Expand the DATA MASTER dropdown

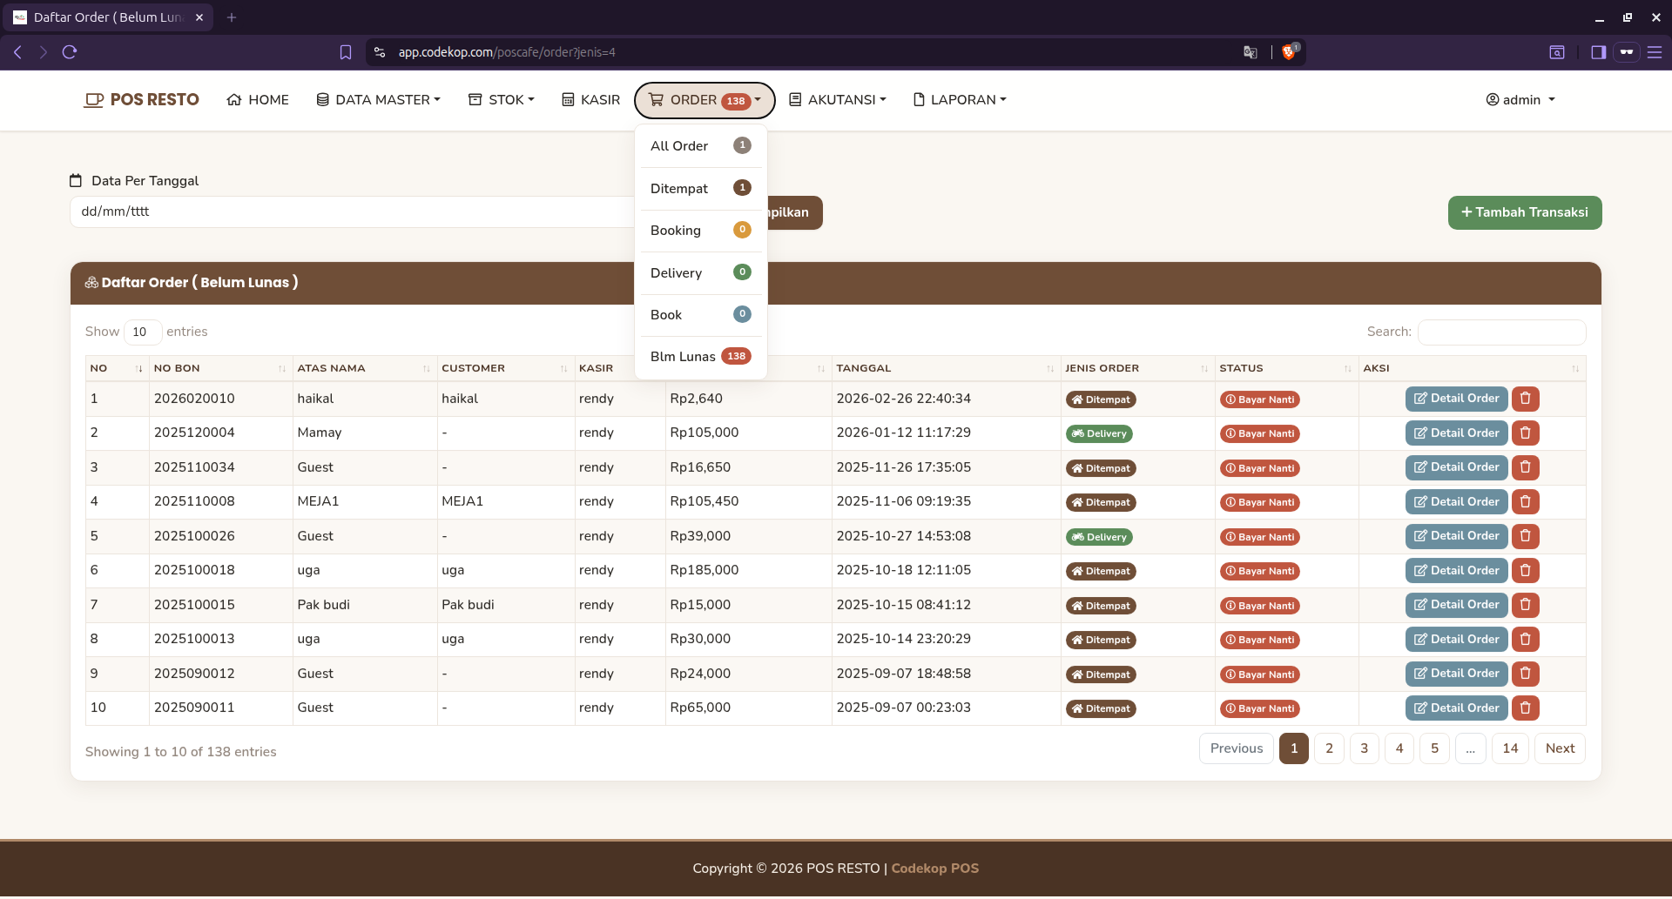378,100
